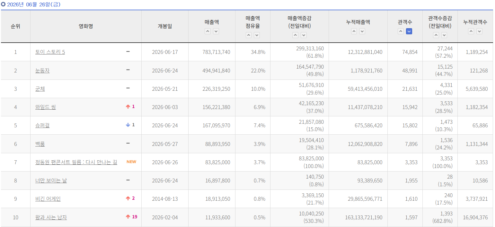Open 정동원 팬콘서트 필름 movie link

click(76, 162)
